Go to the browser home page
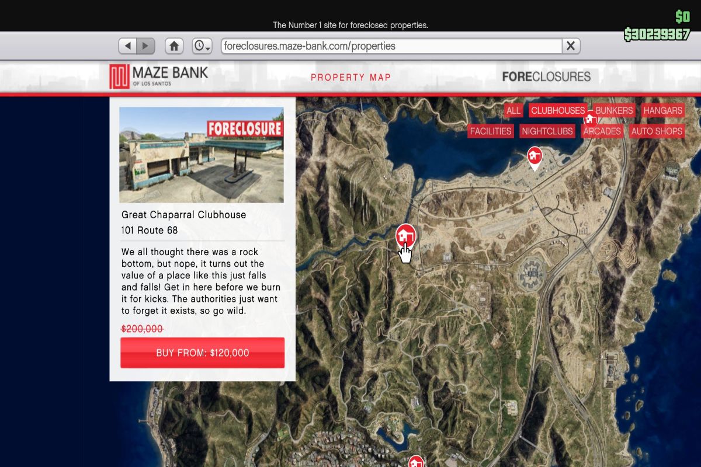701x467 pixels. pyautogui.click(x=174, y=46)
